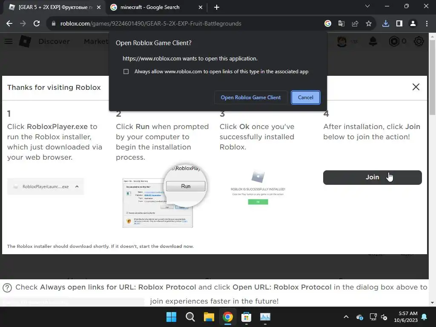The width and height of the screenshot is (436, 327).
Task: Close the Thanks for visiting Roblox panel
Action: click(x=416, y=87)
